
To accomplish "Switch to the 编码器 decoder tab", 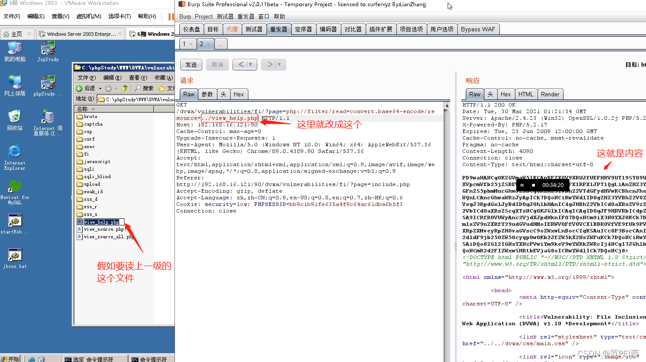I will point(328,29).
